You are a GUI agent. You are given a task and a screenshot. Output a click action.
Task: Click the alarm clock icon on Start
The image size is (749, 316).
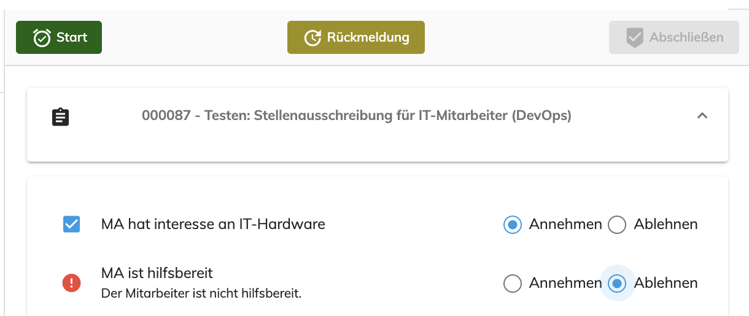click(42, 37)
